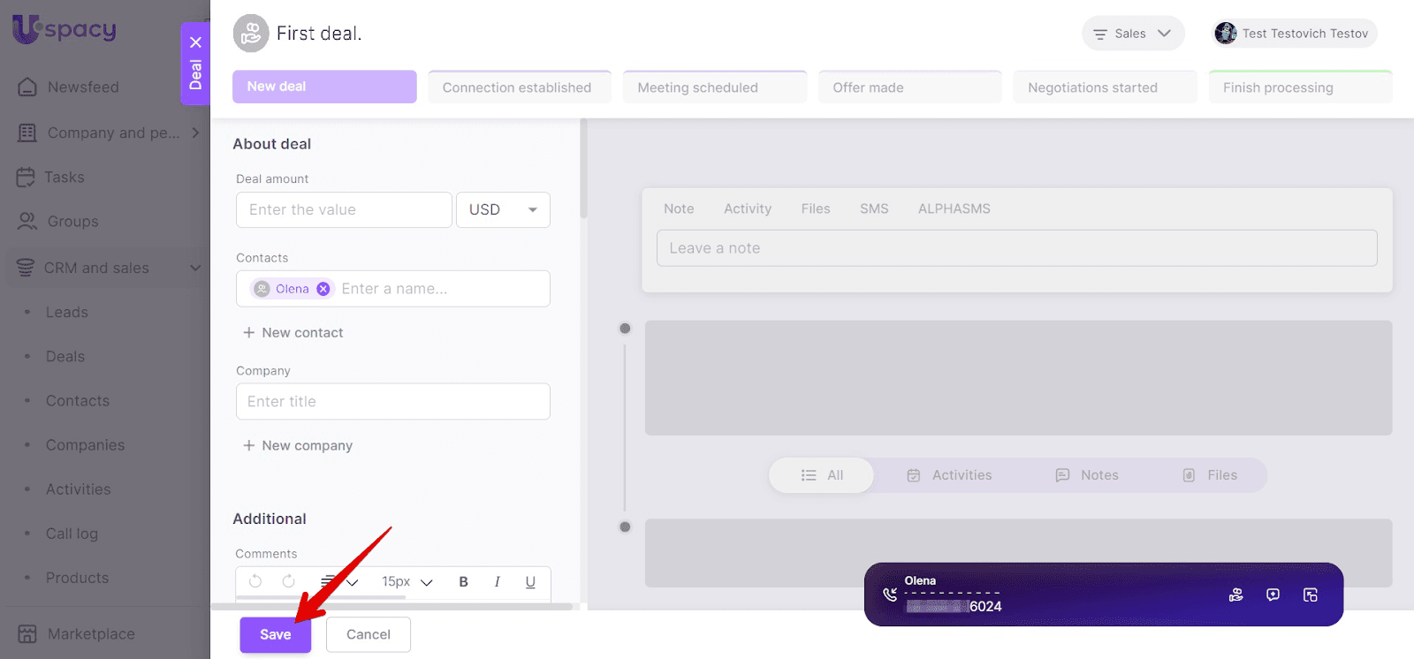The image size is (1414, 659).
Task: Click the phone icon in call widget
Action: [x=890, y=595]
